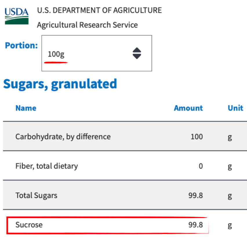Click the g unit in Sucrose row

point(230,226)
